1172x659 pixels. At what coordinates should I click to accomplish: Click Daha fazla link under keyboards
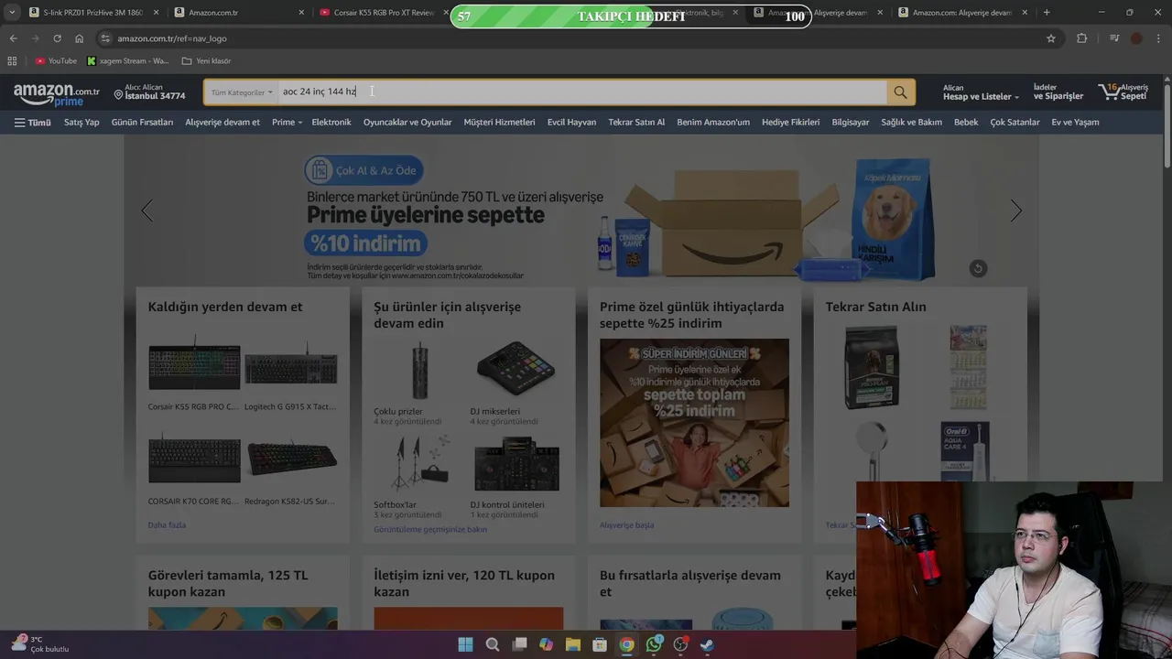click(x=167, y=525)
